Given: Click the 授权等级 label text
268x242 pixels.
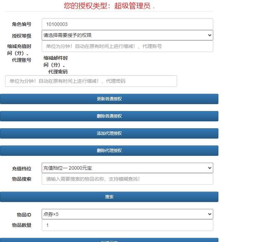Looking at the screenshot, I should point(21,36).
